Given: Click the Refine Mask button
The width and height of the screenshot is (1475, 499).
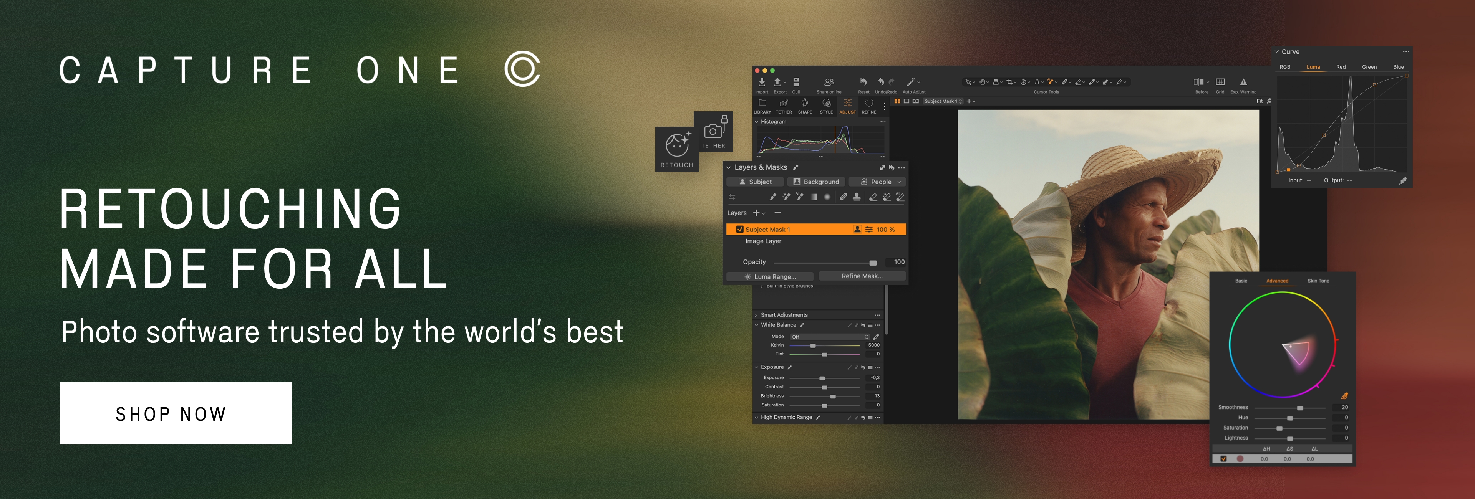Looking at the screenshot, I should [862, 276].
